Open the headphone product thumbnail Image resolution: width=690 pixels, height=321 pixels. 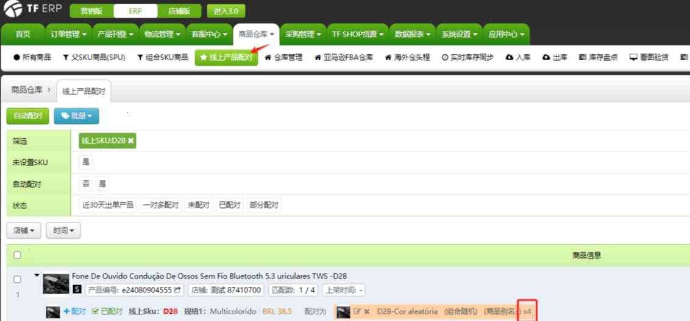coord(56,284)
